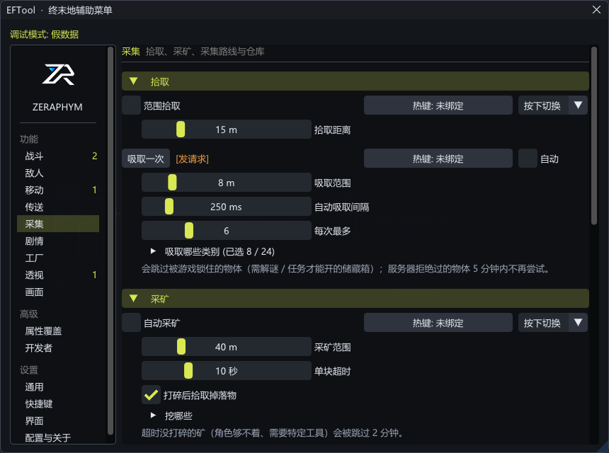Collapse the 拾取 section header triangle
Screen dimensions: 609x453
click(x=134, y=81)
